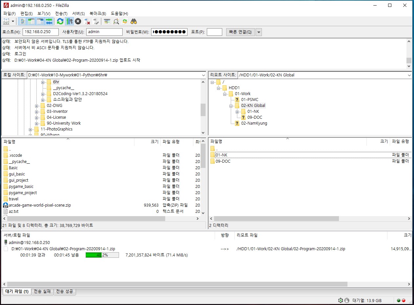Search remote files with binoculars icon
The width and height of the screenshot is (414, 305).
pyautogui.click(x=134, y=21)
